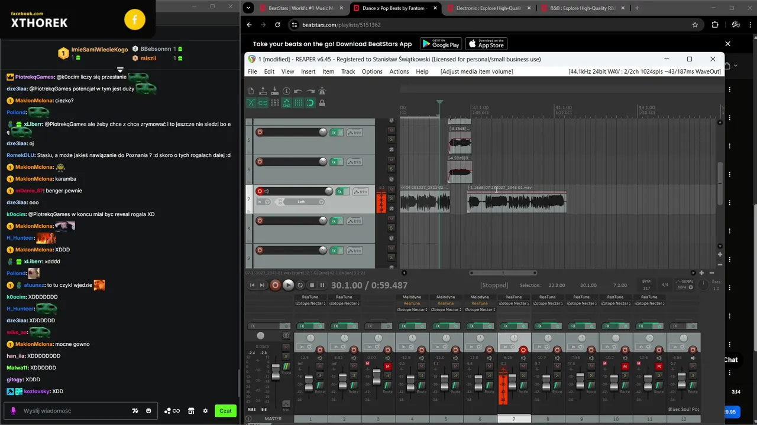Click the Open project toolbar icon
The height and width of the screenshot is (425, 757).
(263, 91)
